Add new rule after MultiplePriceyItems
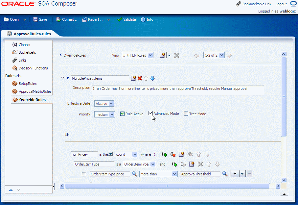This screenshot has height=205, width=298. [x=133, y=78]
